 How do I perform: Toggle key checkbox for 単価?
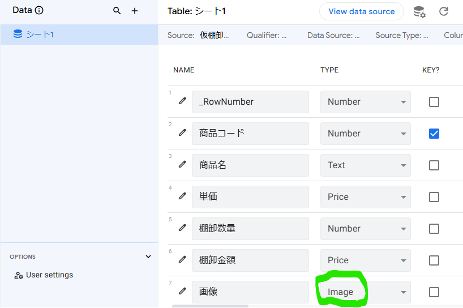(434, 197)
